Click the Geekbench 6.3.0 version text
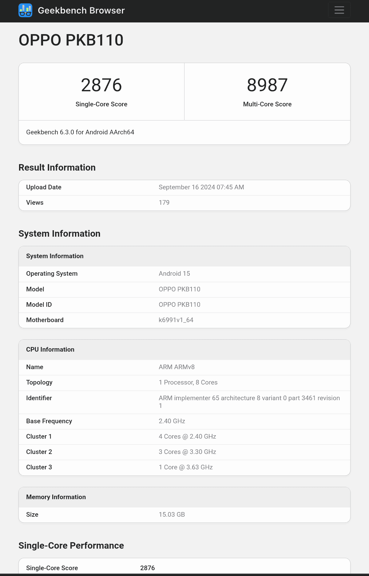 tap(80, 132)
